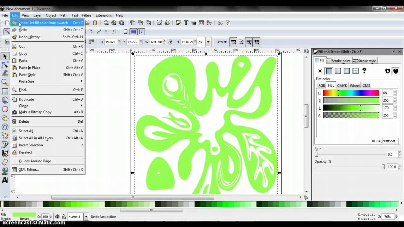This screenshot has width=404, height=227.
Task: Open the Filters menu
Action: point(86,15)
